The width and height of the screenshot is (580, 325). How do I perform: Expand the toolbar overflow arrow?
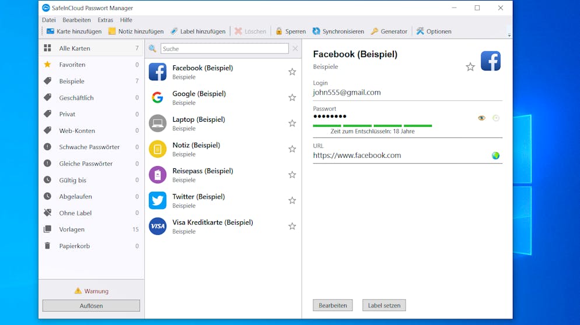[509, 36]
